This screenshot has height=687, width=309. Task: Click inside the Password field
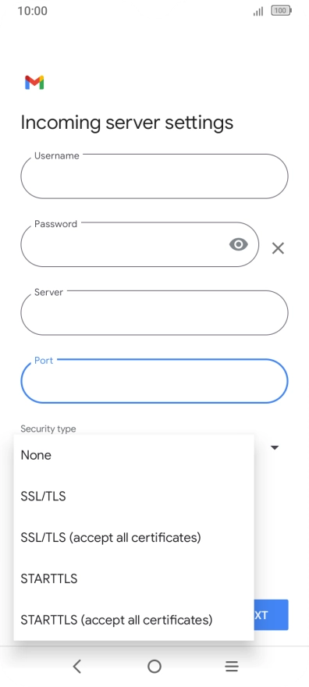(x=140, y=244)
